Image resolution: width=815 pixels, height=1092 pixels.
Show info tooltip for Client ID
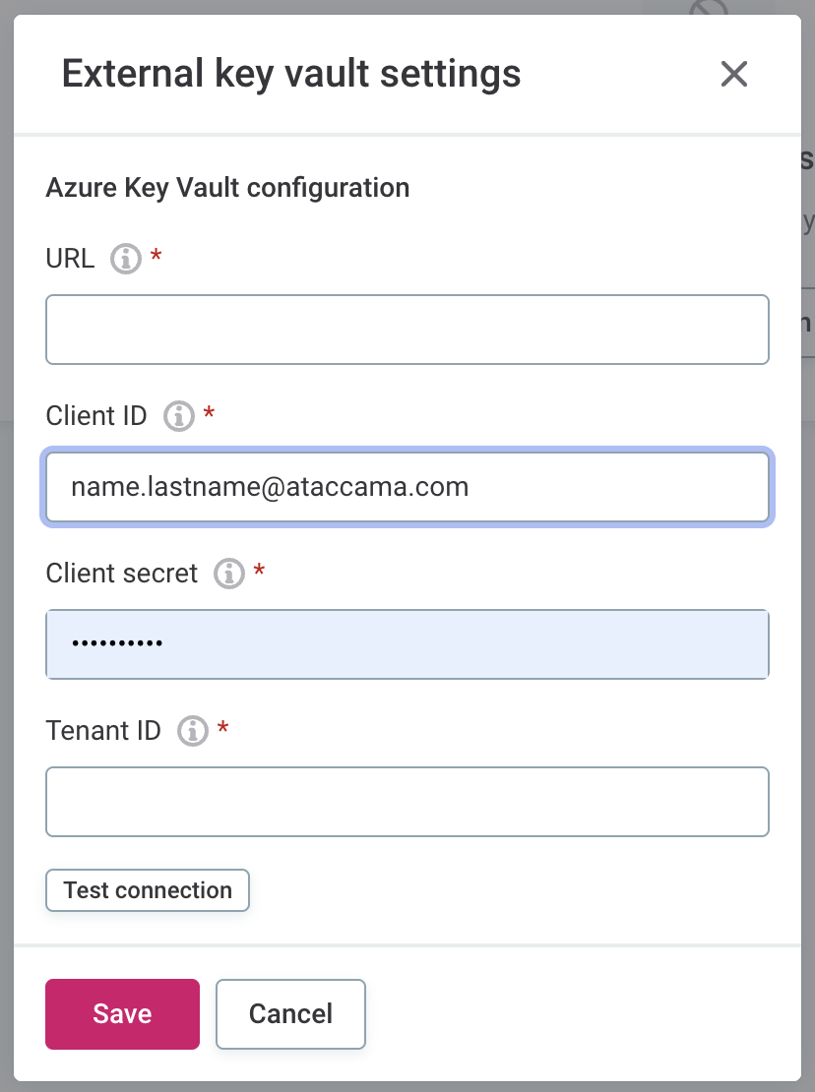coord(178,417)
